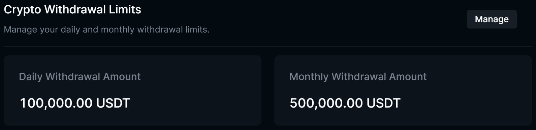The height and width of the screenshot is (130, 536).
Task: Click the word Daily in the card label
Action: pyautogui.click(x=31, y=77)
